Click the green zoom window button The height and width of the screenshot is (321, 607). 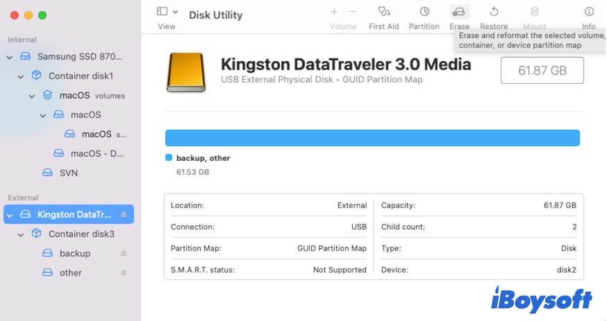[42, 15]
